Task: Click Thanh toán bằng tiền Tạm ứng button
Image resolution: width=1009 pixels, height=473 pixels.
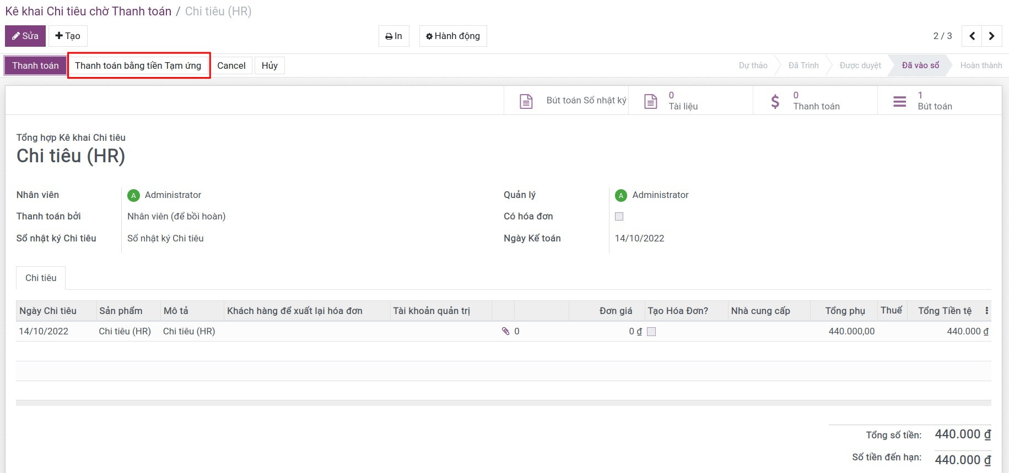Action: 138,65
